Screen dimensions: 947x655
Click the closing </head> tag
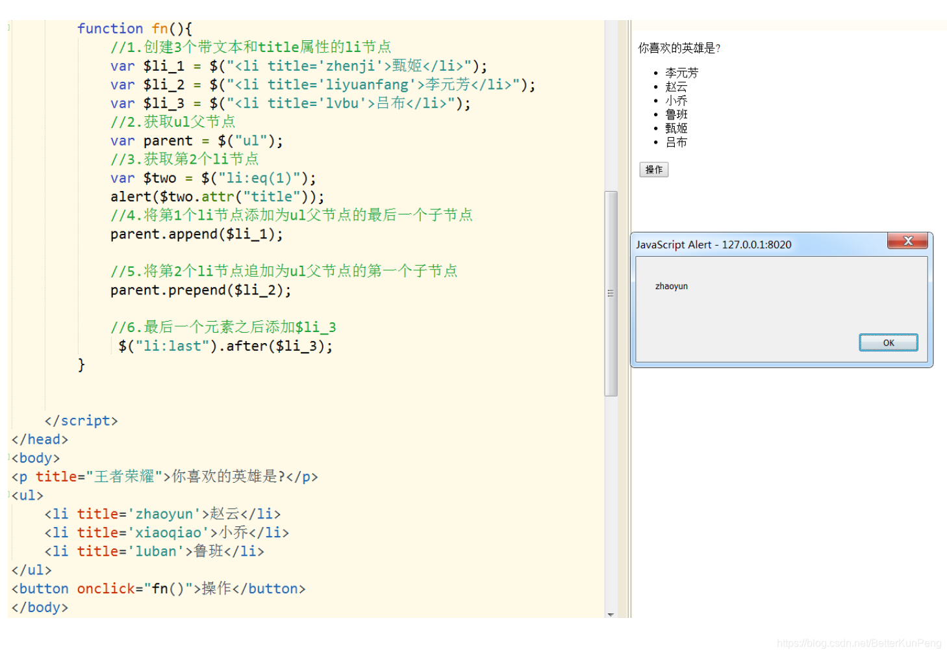point(40,439)
